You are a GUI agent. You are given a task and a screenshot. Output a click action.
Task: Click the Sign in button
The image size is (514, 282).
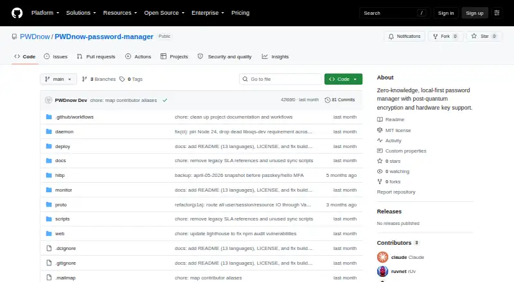[446, 13]
